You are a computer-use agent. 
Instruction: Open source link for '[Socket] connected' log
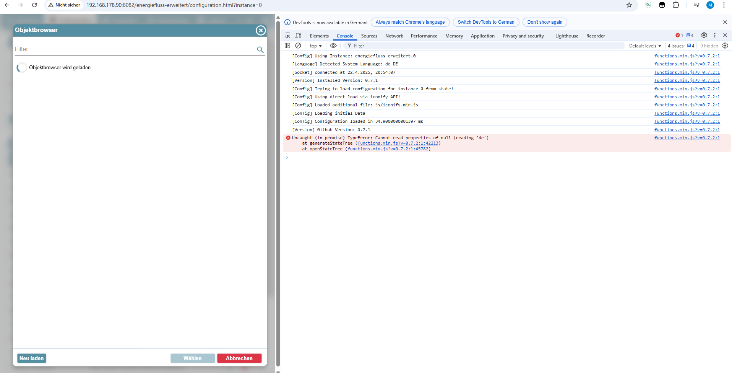pos(687,73)
